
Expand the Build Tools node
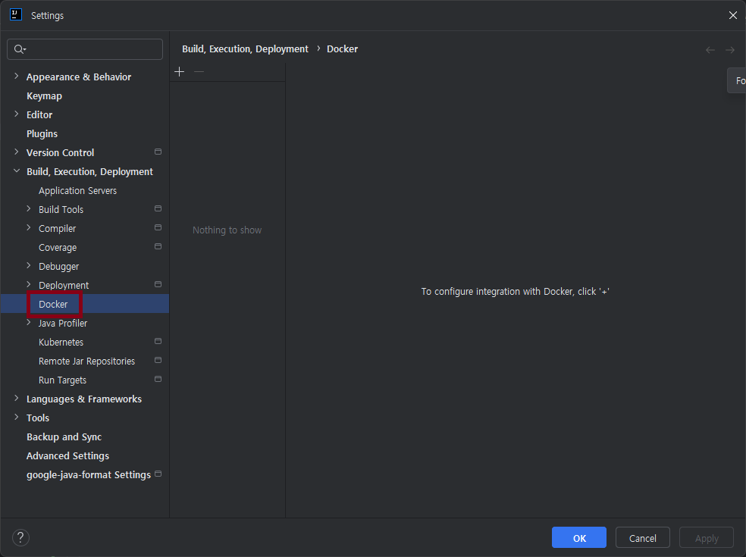click(x=29, y=209)
